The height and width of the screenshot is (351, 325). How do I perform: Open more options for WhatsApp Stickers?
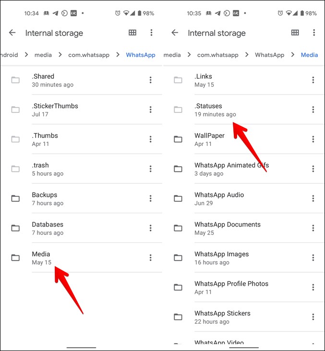313,317
